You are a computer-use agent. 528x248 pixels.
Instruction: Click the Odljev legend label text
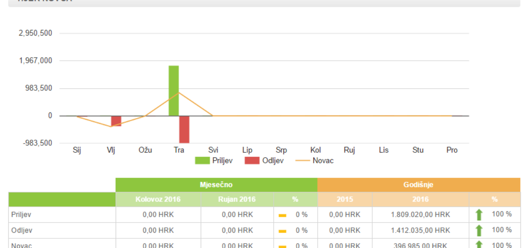[273, 161]
